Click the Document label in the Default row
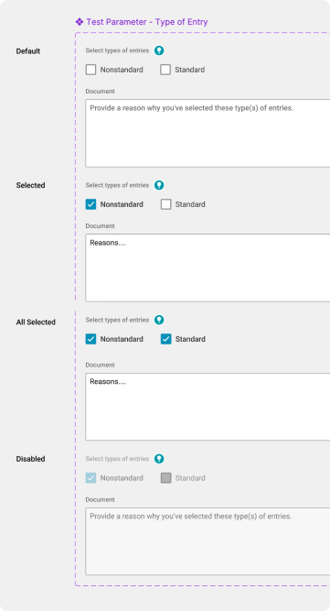The height and width of the screenshot is (611, 330). pyautogui.click(x=100, y=92)
